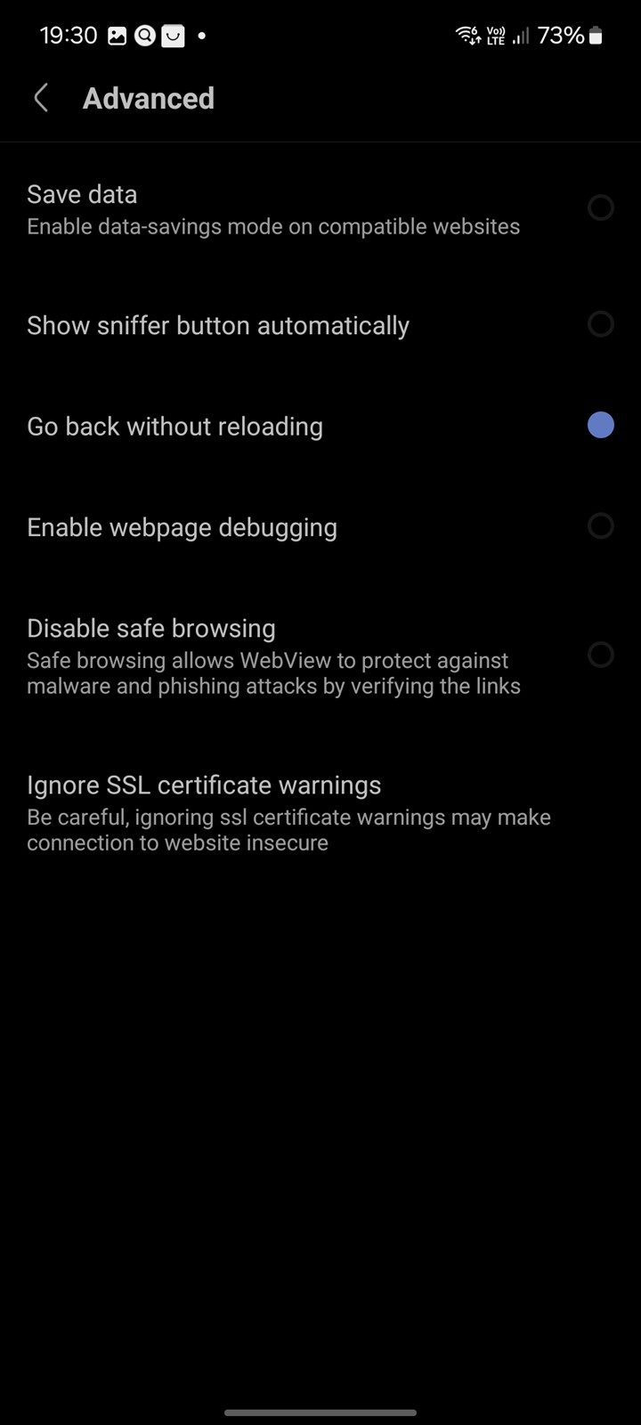Tap the Save data label text
The width and height of the screenshot is (641, 1425).
click(82, 194)
